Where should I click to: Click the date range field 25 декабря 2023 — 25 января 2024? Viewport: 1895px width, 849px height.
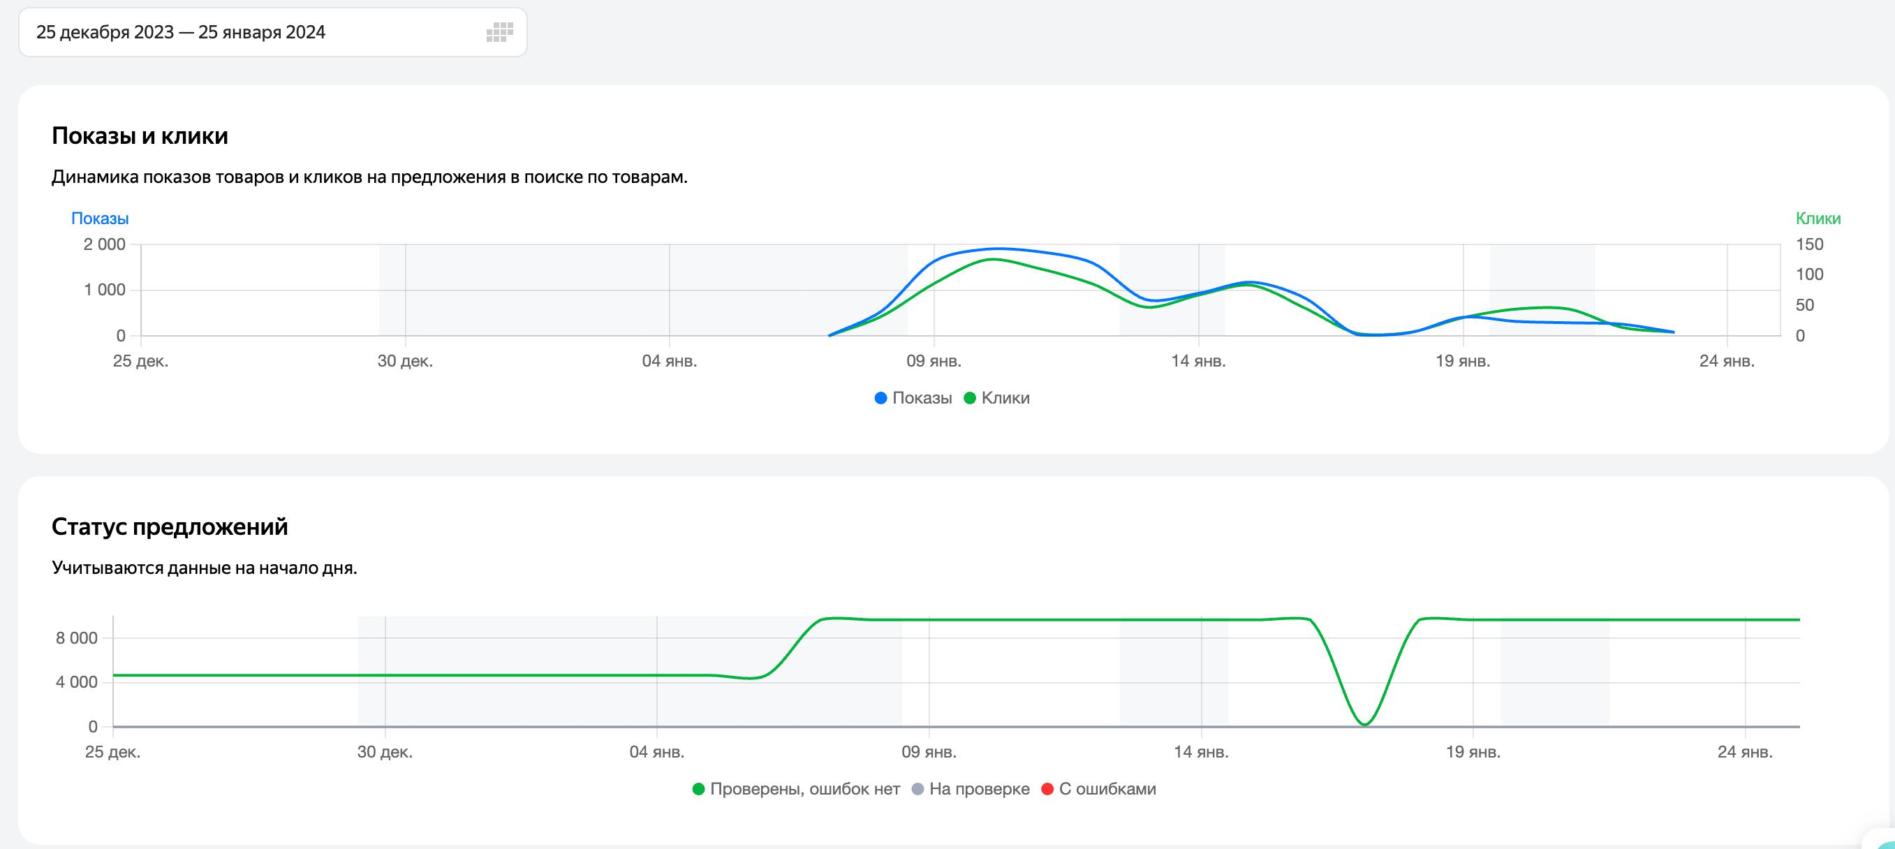tap(273, 32)
